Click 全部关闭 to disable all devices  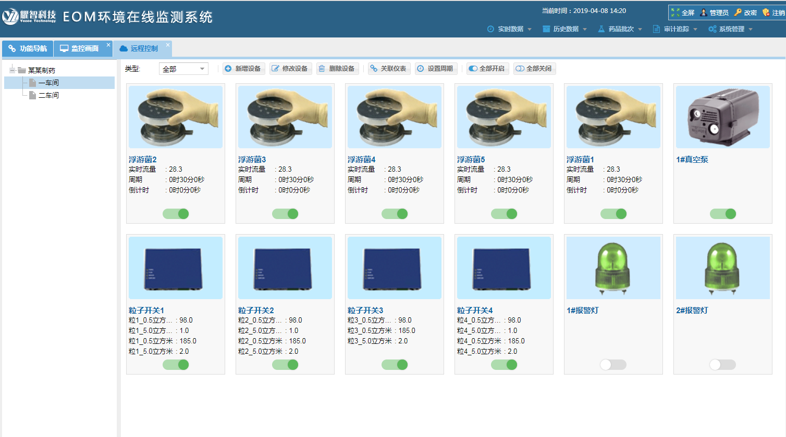pyautogui.click(x=534, y=68)
